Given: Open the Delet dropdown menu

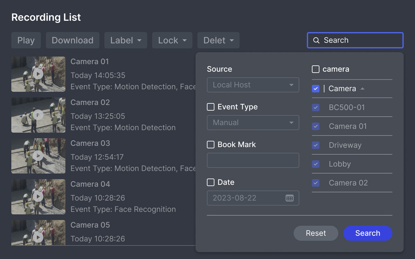Looking at the screenshot, I should pos(218,40).
